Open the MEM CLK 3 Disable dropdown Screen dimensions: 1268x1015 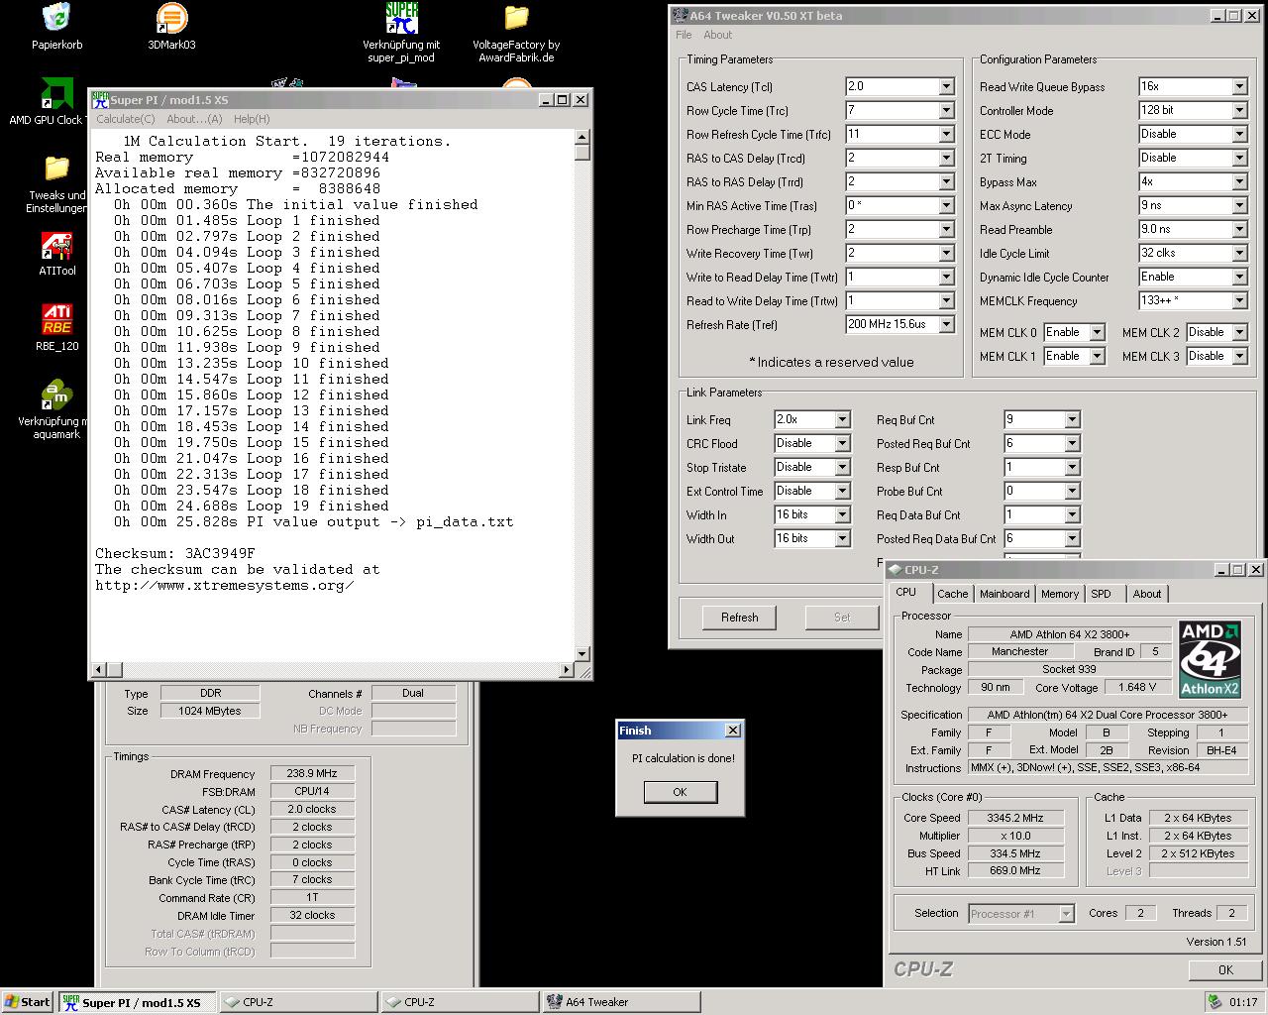(x=1239, y=357)
